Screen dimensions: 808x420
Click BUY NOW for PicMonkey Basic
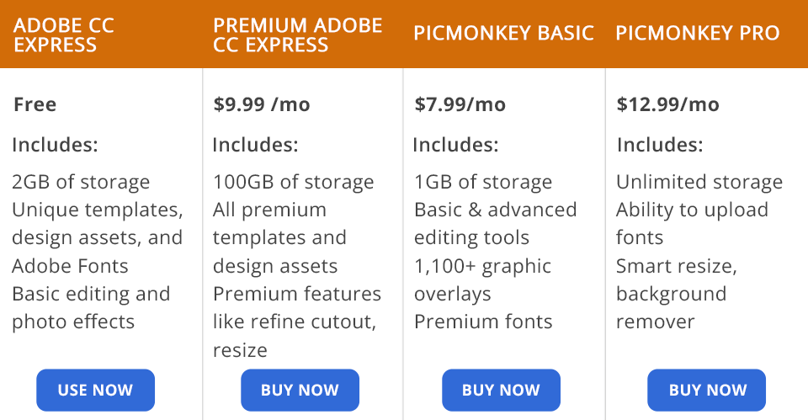click(x=501, y=390)
